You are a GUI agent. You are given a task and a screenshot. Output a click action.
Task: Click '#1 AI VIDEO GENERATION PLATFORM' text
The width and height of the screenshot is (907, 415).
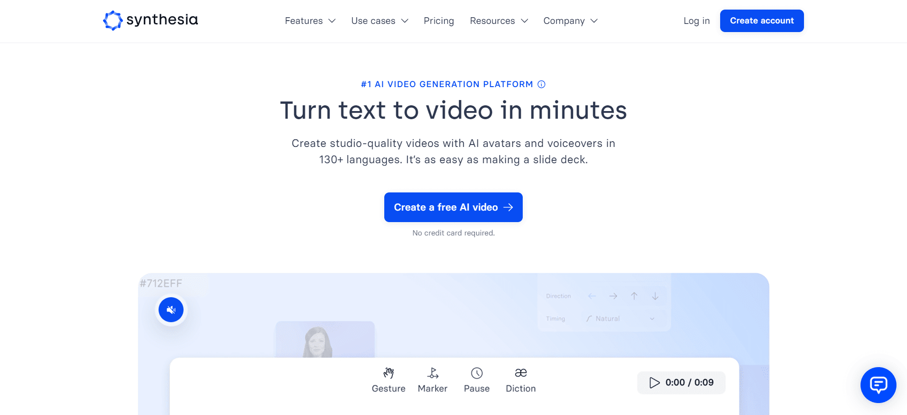pyautogui.click(x=447, y=84)
